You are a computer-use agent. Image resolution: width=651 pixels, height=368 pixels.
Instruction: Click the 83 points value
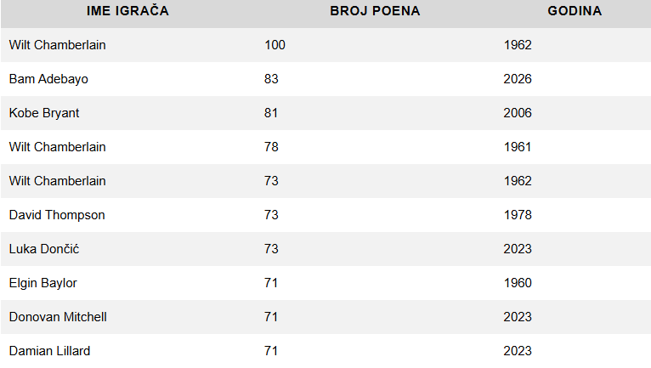[x=271, y=79]
